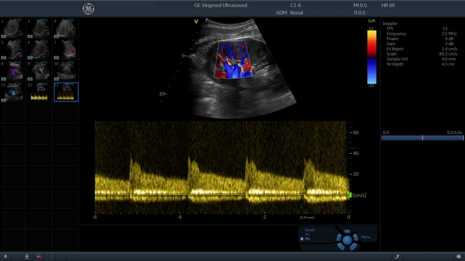
Task: Click the FPS value '13'
Action: 445,28
